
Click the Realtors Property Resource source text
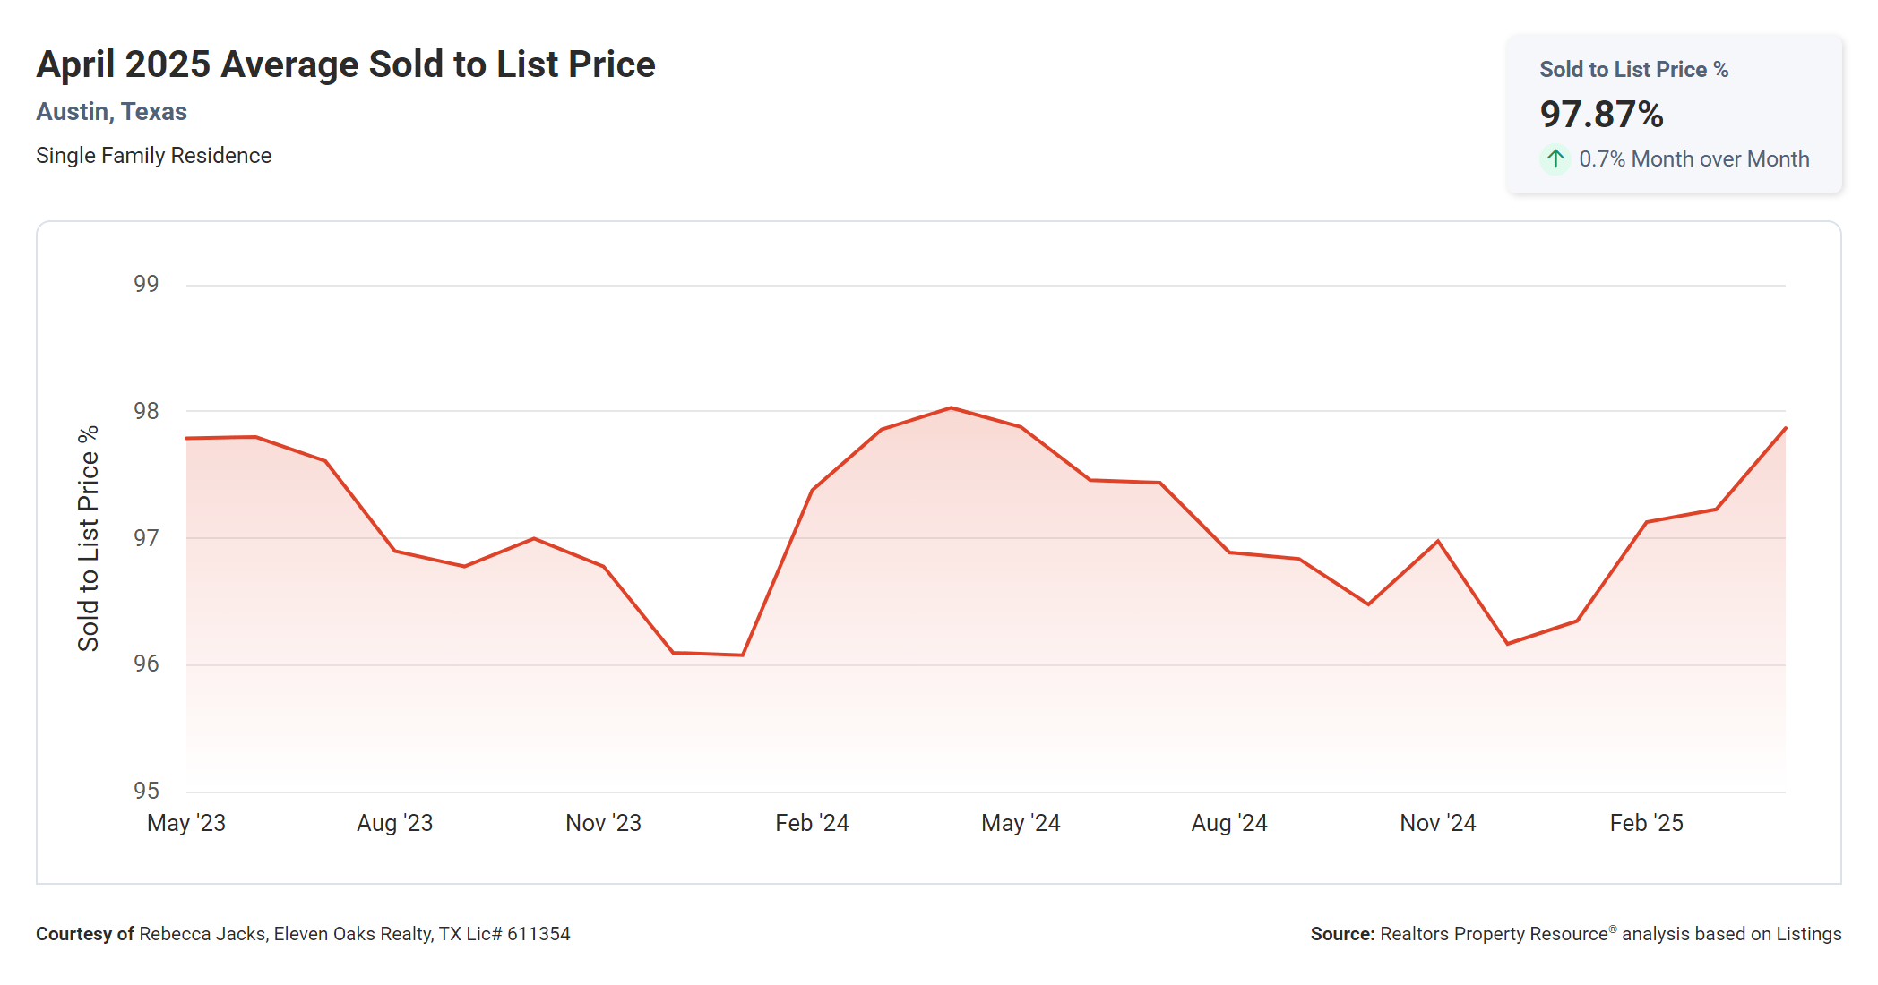tap(1494, 934)
